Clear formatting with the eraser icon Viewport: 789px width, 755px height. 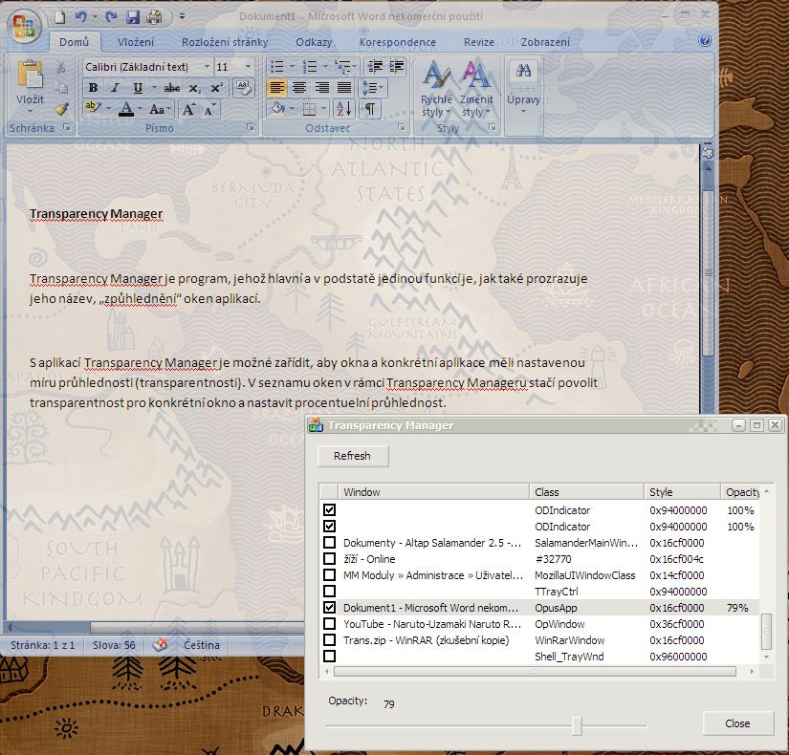(x=244, y=88)
